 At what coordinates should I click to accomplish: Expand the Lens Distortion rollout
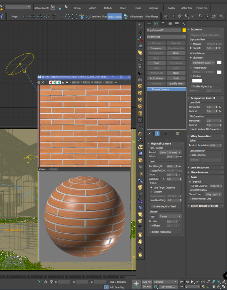200,168
